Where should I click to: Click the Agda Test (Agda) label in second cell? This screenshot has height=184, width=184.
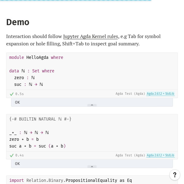coord(130,155)
